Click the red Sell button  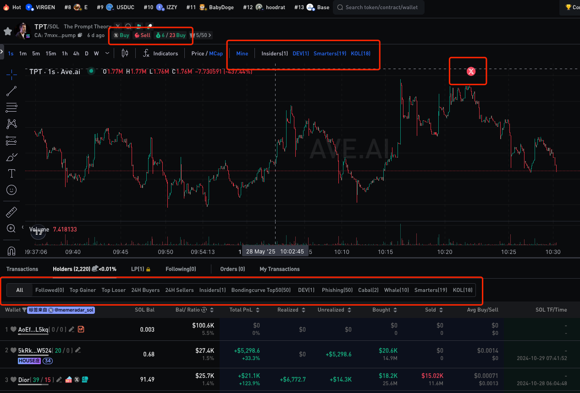(142, 35)
